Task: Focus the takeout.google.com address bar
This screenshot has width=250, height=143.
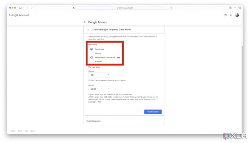Action: click(125, 8)
